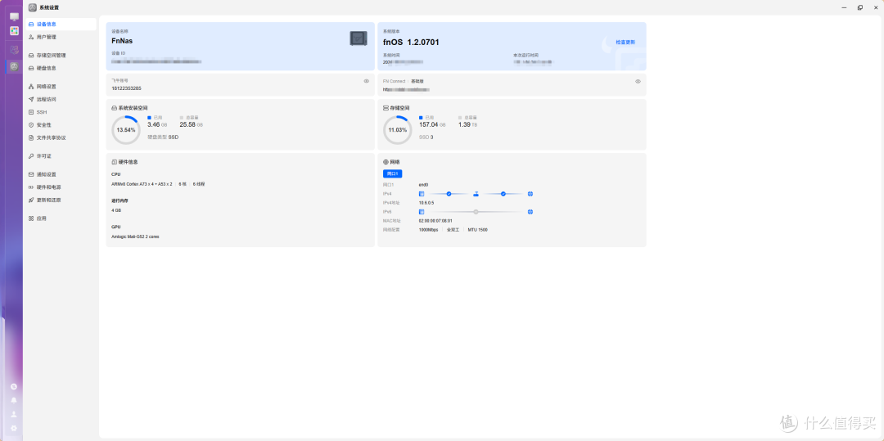Viewport: 884px width, 441px height.
Task: Open 远程访问 settings
Action: 61,99
